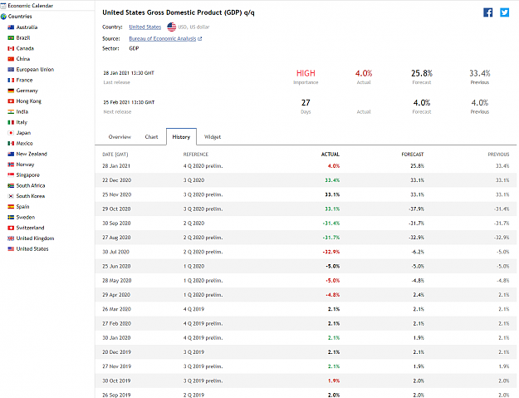Switch to the Overview tab
This screenshot has height=398, width=519.
120,137
